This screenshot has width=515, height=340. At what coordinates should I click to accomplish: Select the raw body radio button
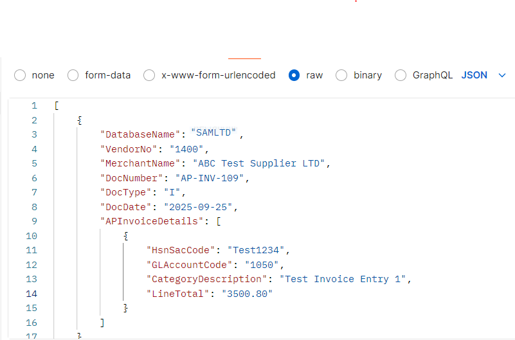pos(294,75)
